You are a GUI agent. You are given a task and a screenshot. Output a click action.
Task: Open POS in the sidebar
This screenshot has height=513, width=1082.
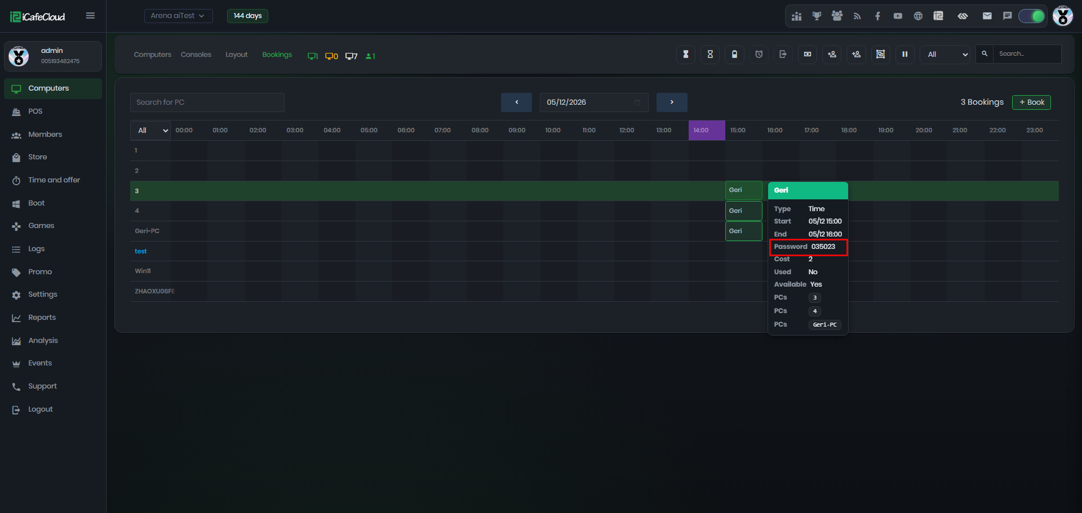pos(53,111)
